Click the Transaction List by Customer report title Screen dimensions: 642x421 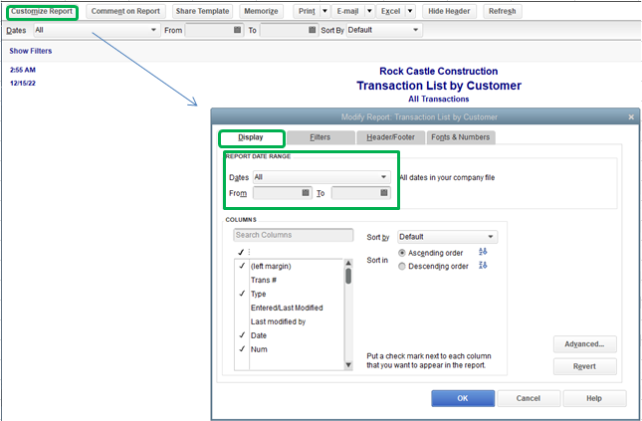pyautogui.click(x=439, y=86)
